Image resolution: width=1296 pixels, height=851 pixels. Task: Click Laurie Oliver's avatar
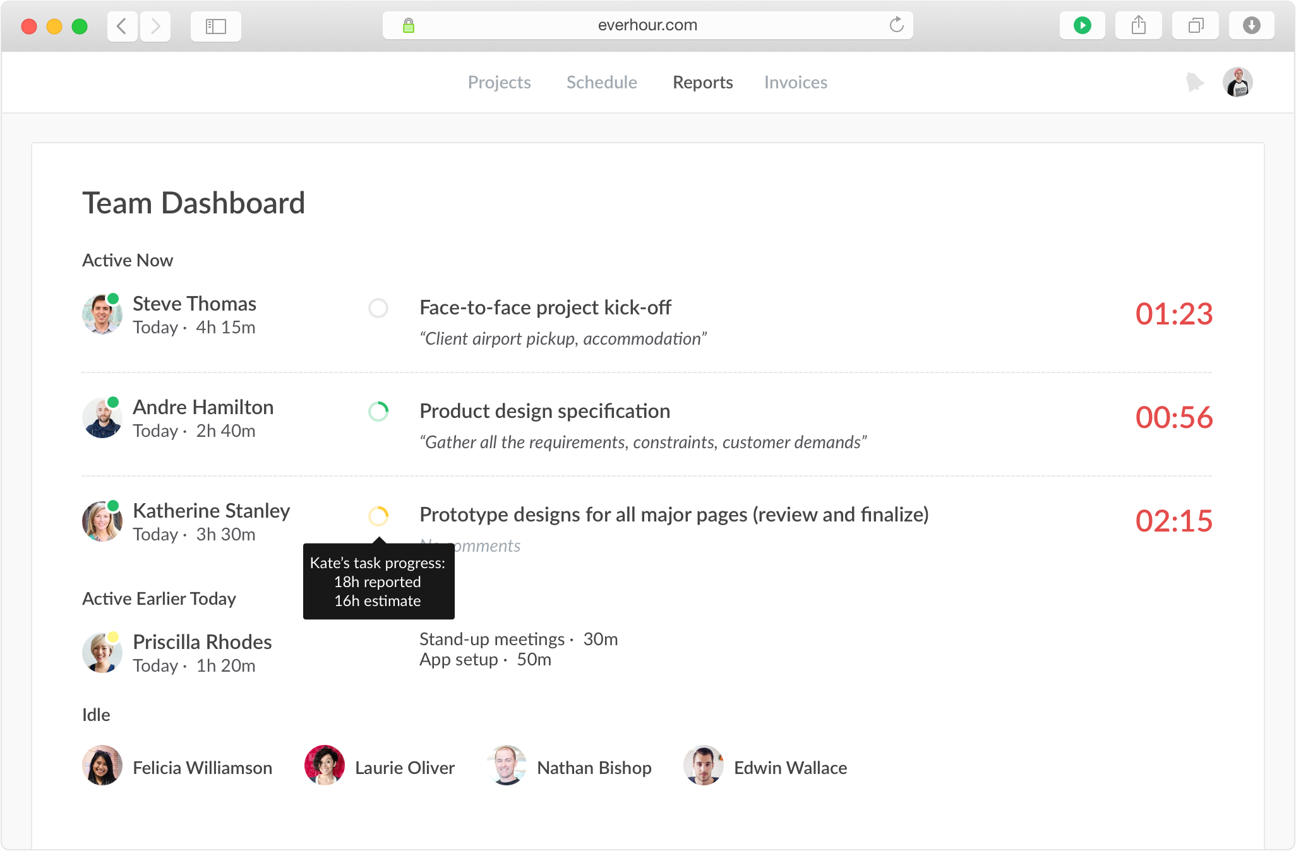pyautogui.click(x=325, y=765)
